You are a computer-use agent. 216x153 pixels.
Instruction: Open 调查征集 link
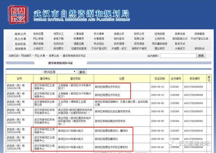79,44
